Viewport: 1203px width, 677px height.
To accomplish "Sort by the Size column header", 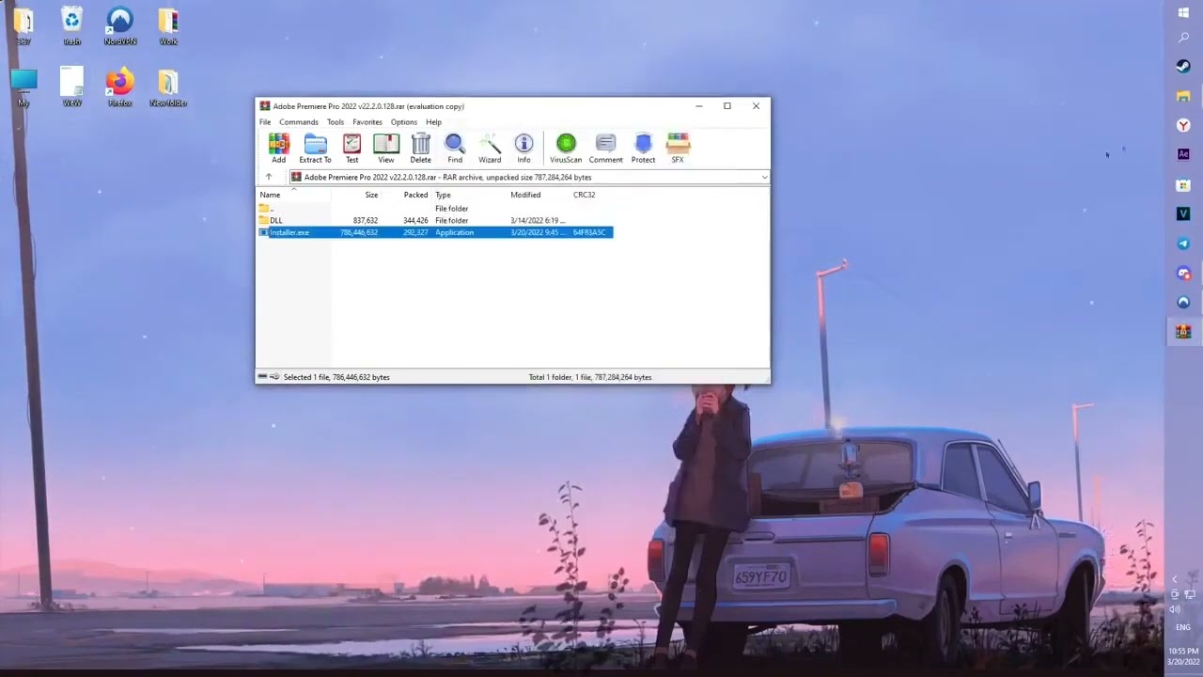I will click(x=371, y=195).
